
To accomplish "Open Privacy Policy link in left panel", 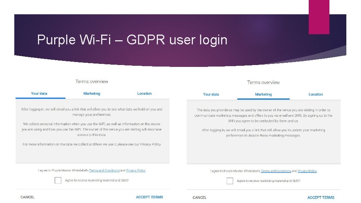I will (x=136, y=171).
